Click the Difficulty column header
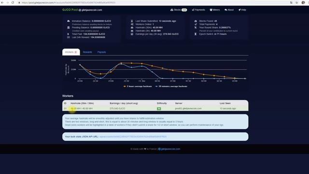 pos(162,103)
